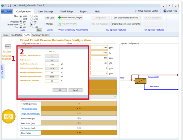Select °C temperature unit
183x140 pixels.
(x=31, y=24)
